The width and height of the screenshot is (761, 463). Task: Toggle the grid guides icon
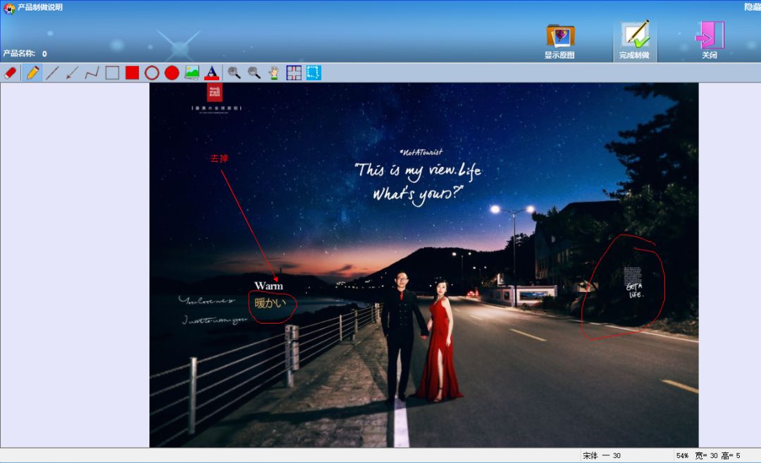pyautogui.click(x=294, y=72)
